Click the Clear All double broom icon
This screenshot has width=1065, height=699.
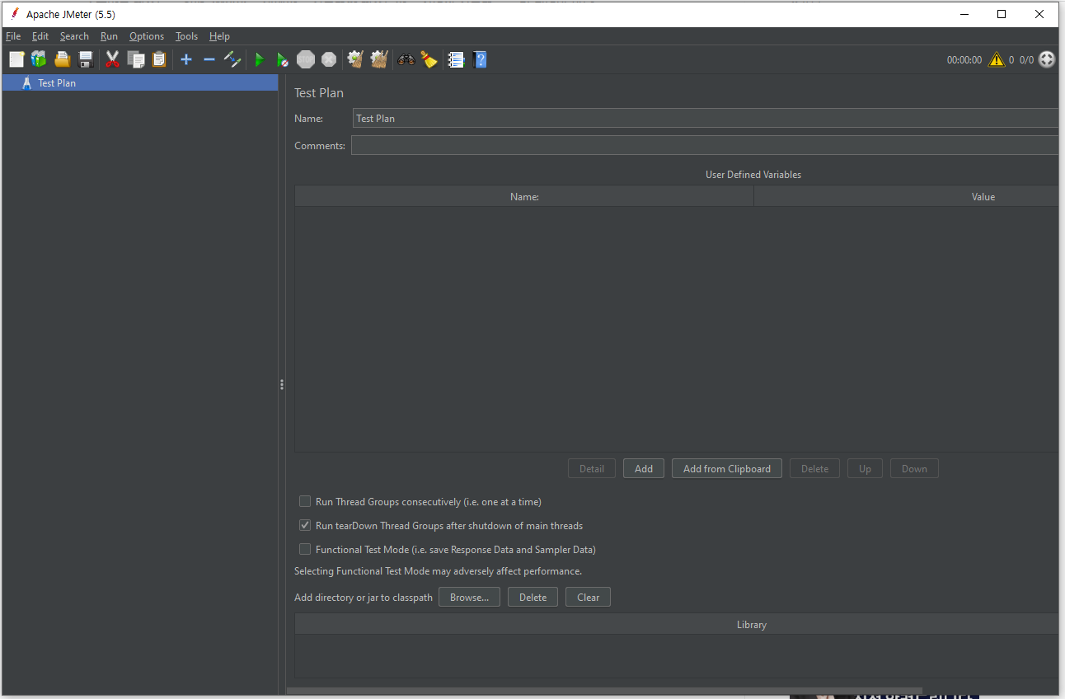[x=379, y=59]
